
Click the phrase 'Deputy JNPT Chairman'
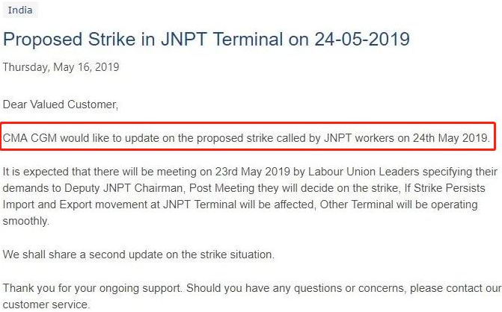tap(123, 188)
